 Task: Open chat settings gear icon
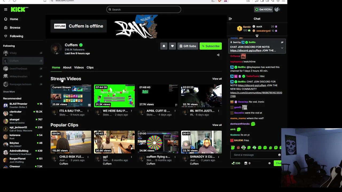point(269,163)
